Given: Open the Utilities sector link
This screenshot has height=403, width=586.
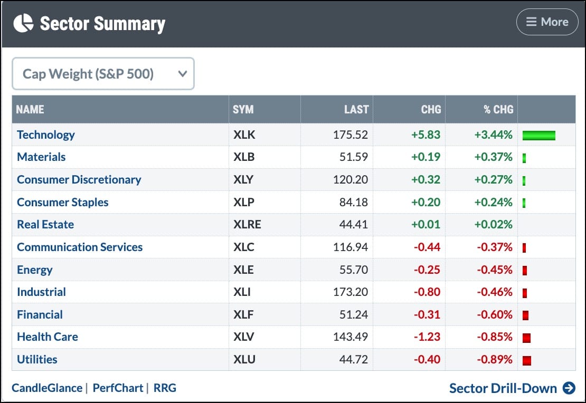Looking at the screenshot, I should point(37,359).
